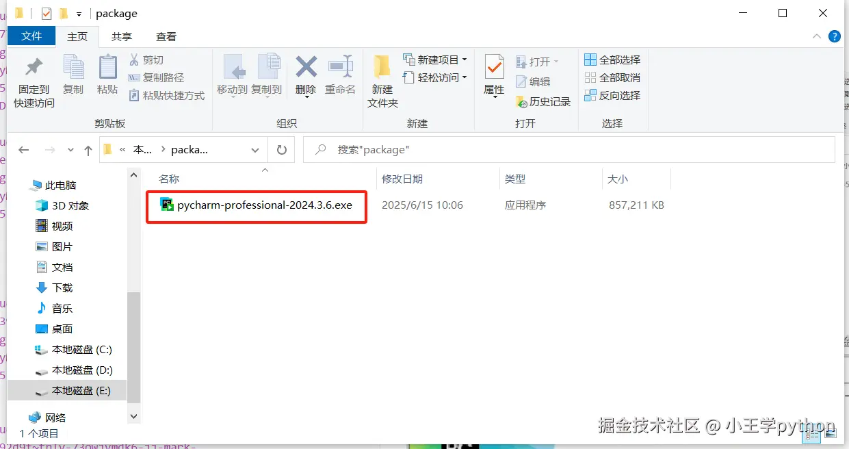This screenshot has height=449, width=849.
Task: Click the 2025/6/15 10:06 date cell
Action: [422, 205]
